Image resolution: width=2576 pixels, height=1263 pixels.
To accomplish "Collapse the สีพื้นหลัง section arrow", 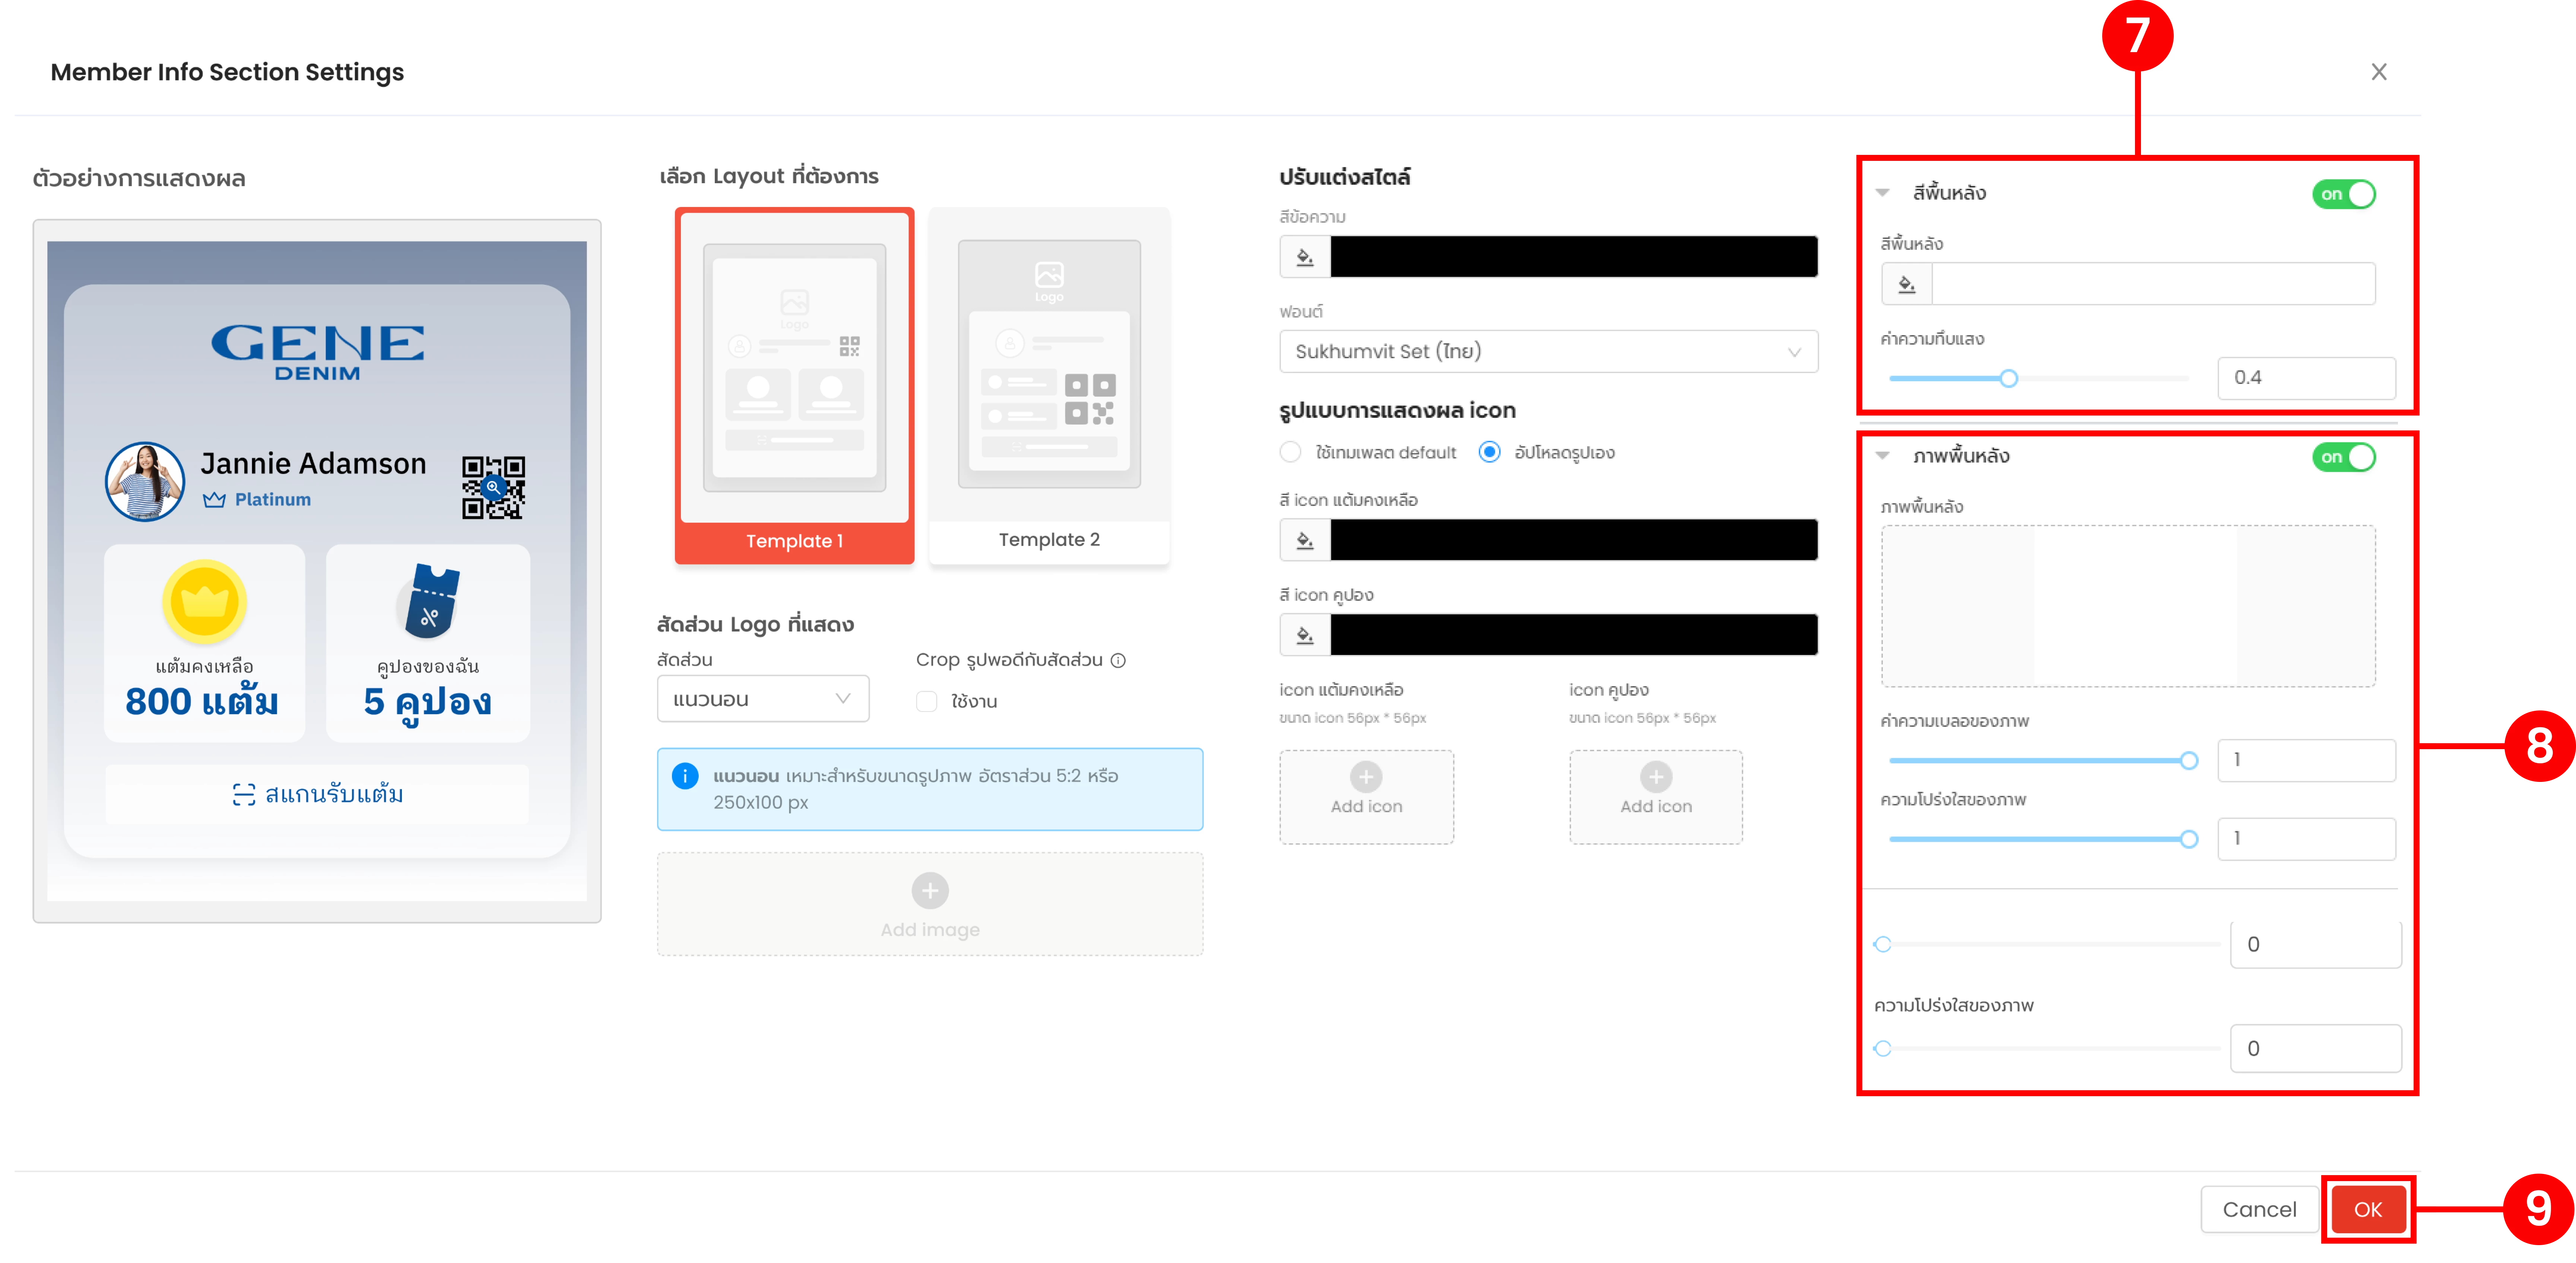I will (x=1882, y=193).
